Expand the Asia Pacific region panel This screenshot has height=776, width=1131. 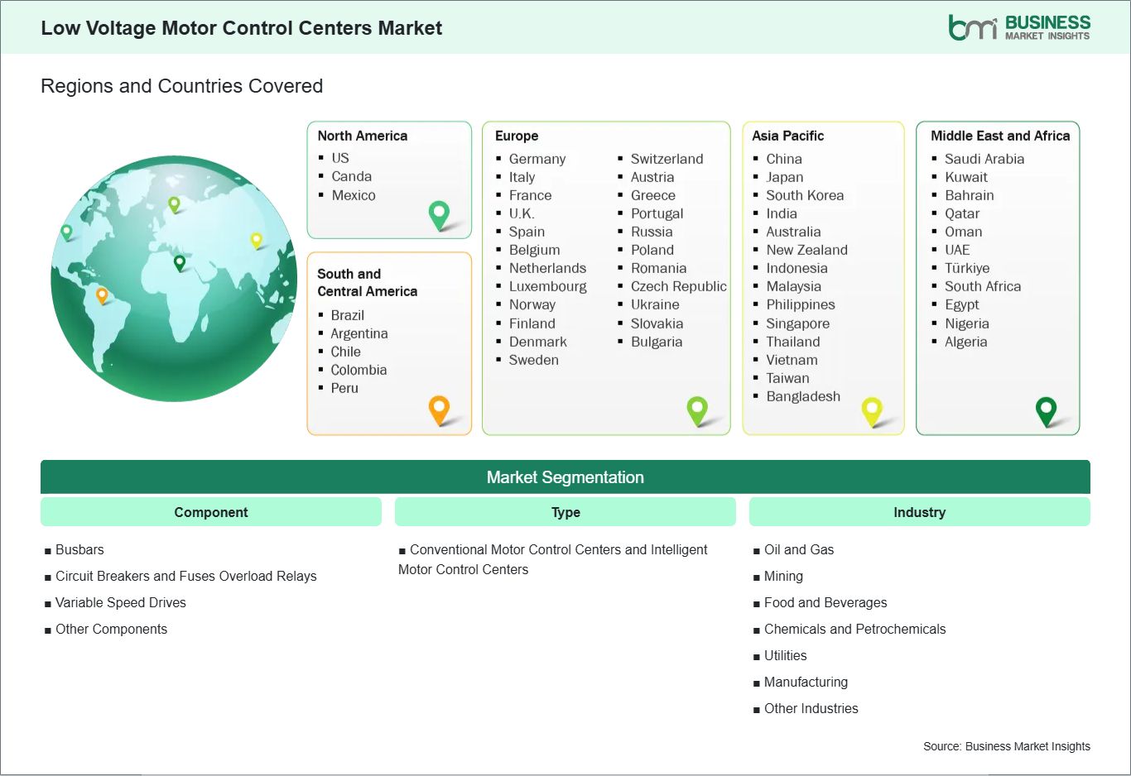pos(823,277)
